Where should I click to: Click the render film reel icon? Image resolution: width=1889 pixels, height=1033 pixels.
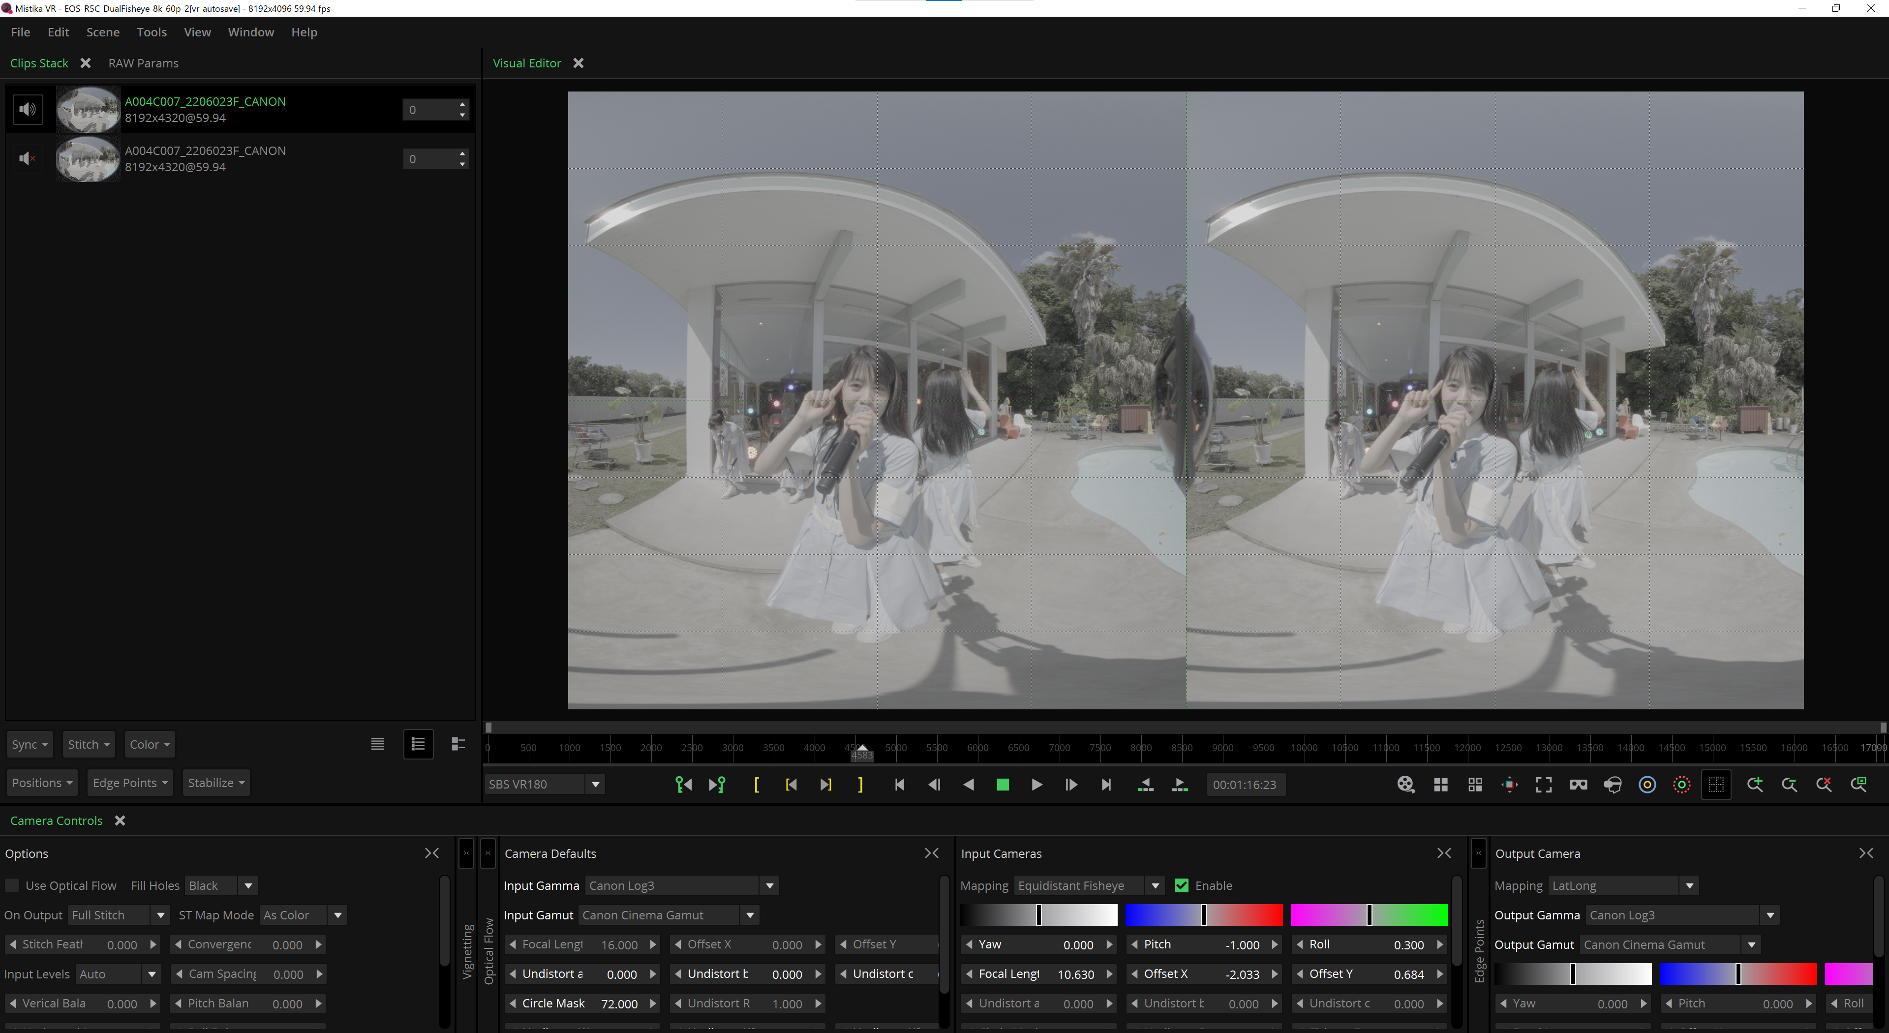pos(1405,785)
